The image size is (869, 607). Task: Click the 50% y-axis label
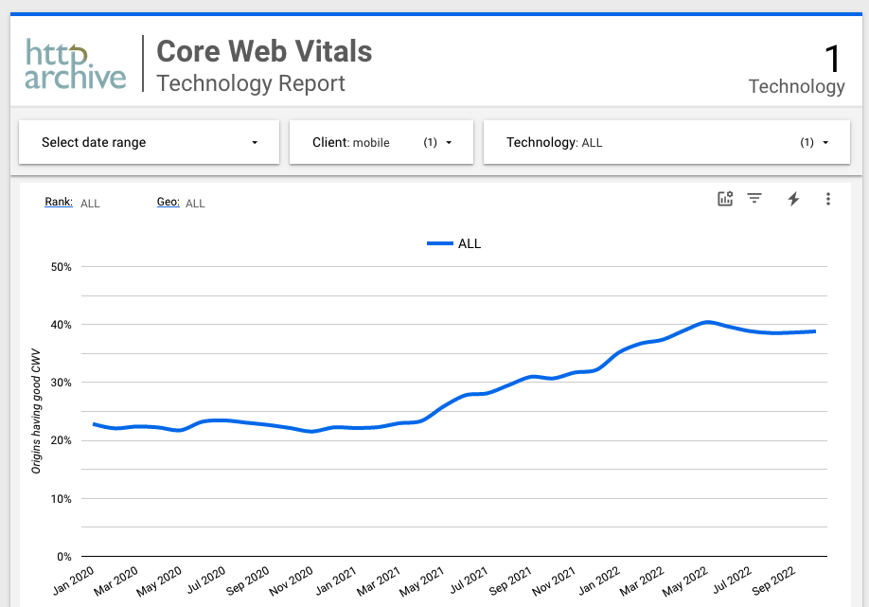pos(61,267)
